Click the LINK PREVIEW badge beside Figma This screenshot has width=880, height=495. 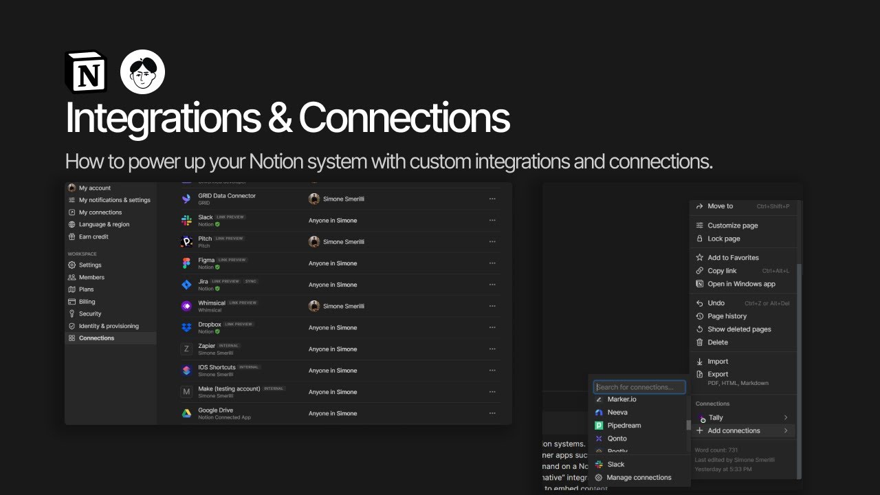click(x=230, y=260)
